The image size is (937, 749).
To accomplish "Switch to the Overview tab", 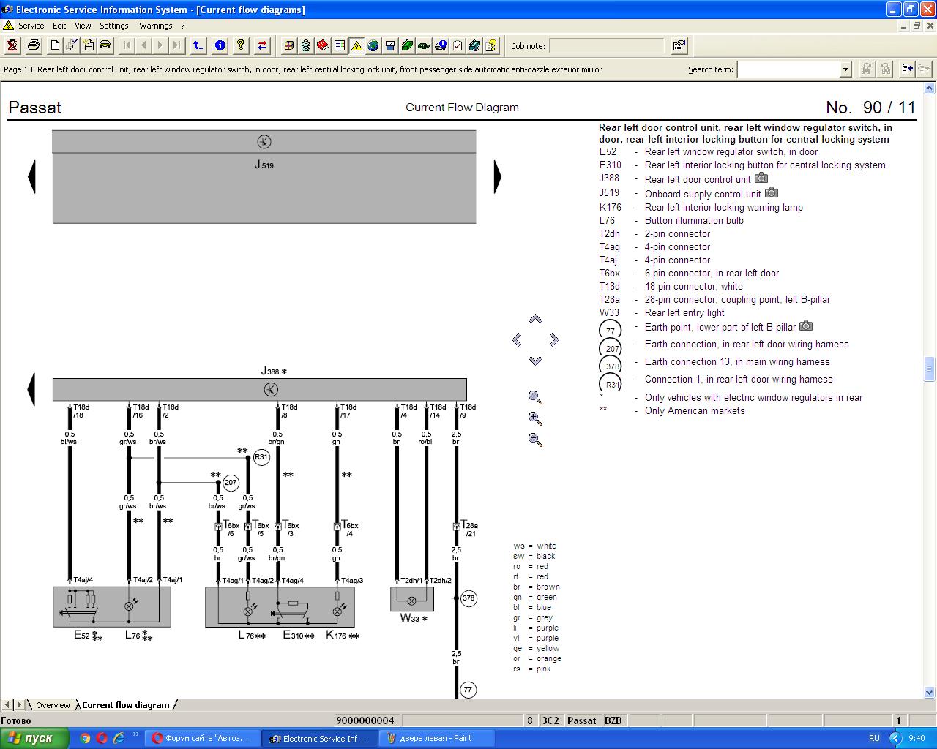I will coord(53,705).
